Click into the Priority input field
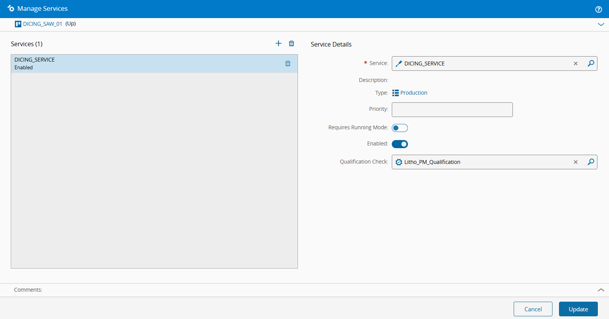Viewport: 609px width, 319px height. (x=452, y=110)
